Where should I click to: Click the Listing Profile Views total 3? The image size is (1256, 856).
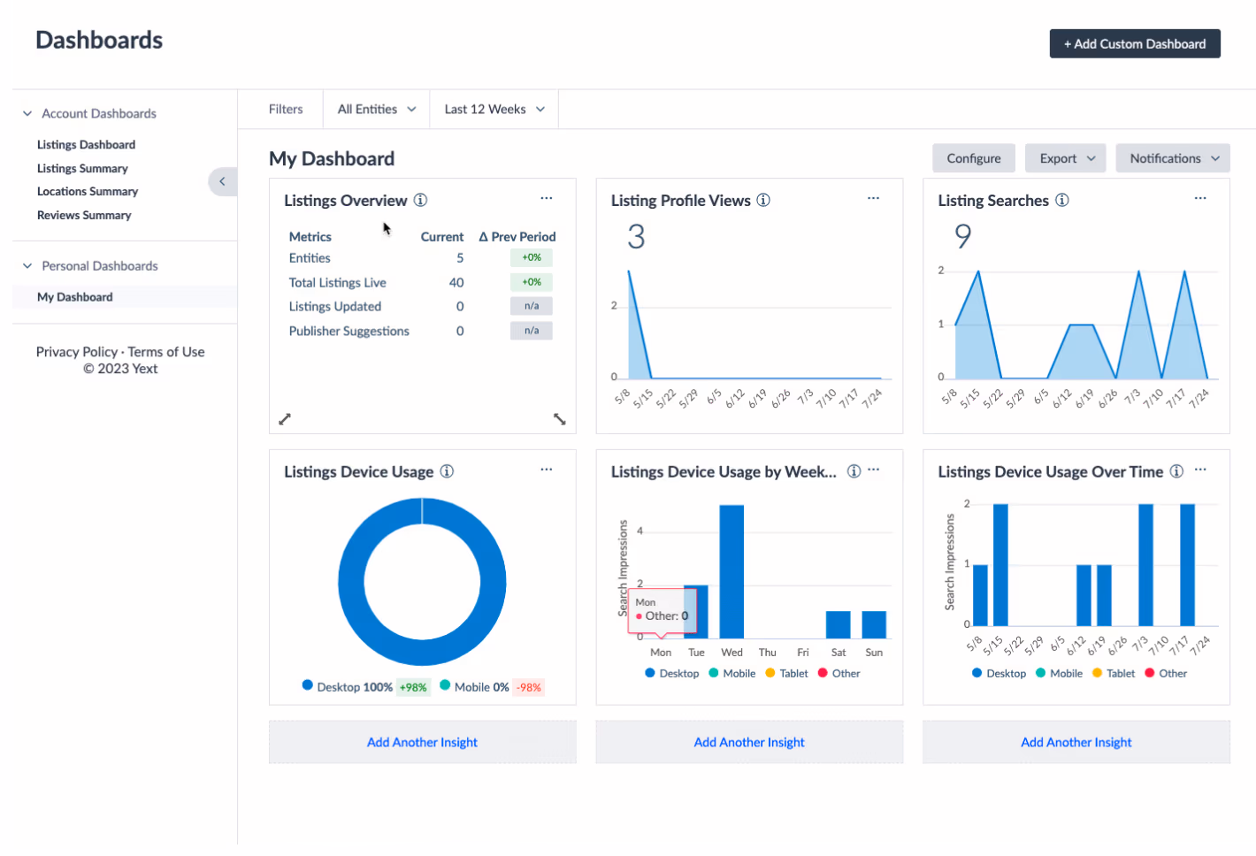point(636,236)
